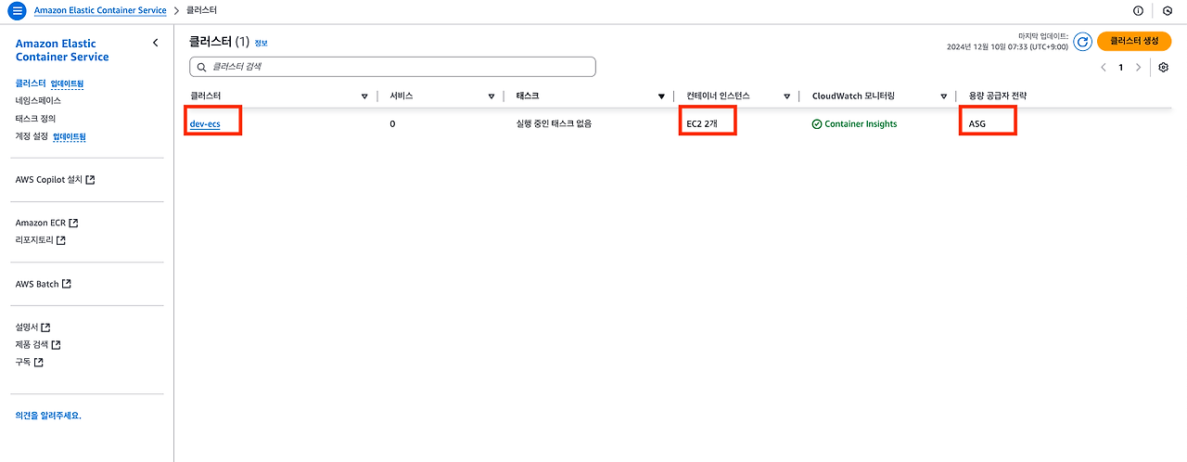
Task: Click the EC2 2개 cell
Action: pos(702,123)
